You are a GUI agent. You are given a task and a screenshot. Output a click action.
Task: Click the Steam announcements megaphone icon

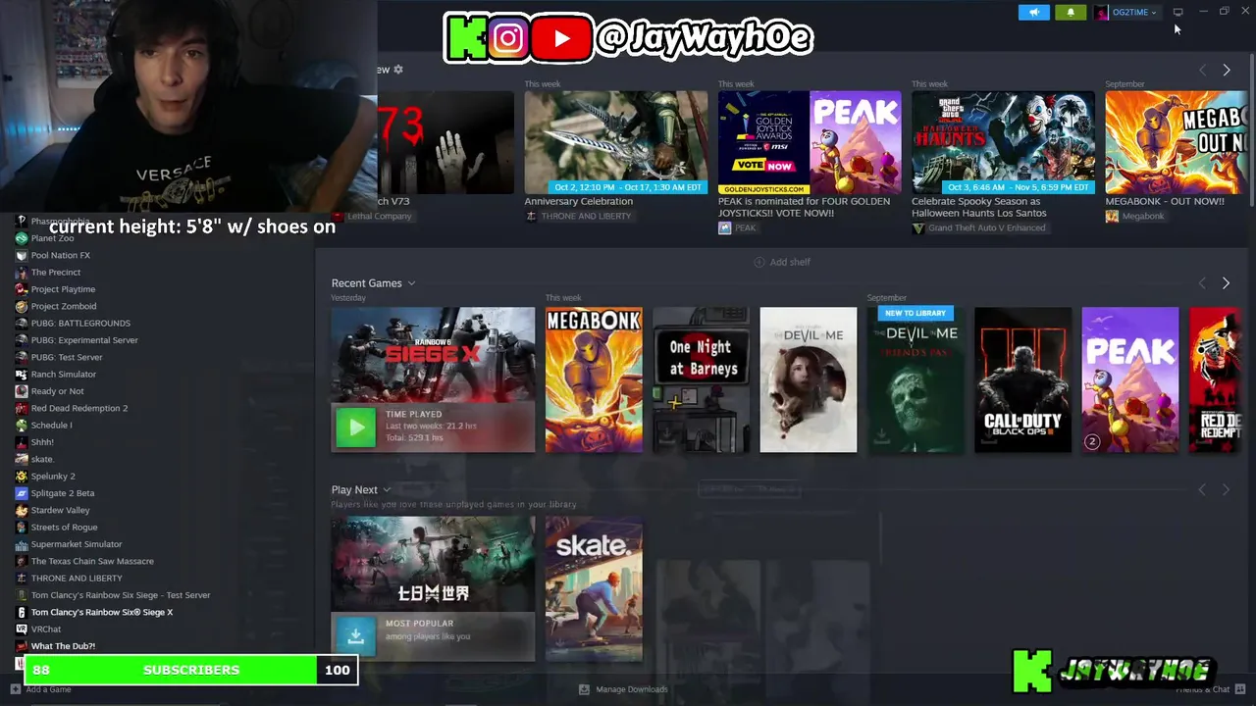click(1033, 13)
